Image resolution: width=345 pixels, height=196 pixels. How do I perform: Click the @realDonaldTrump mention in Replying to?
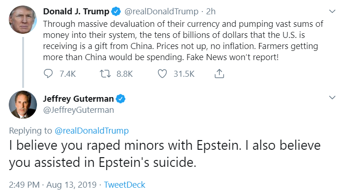click(x=91, y=131)
